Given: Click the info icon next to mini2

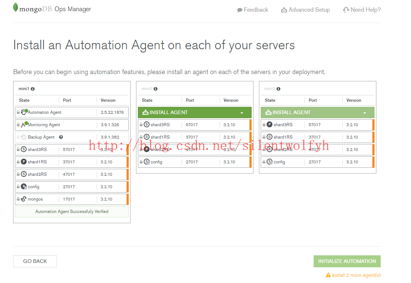Looking at the screenshot, I should (x=156, y=89).
